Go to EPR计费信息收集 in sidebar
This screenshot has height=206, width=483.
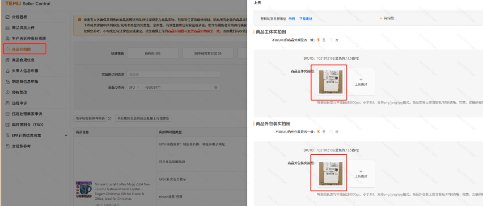click(26, 135)
